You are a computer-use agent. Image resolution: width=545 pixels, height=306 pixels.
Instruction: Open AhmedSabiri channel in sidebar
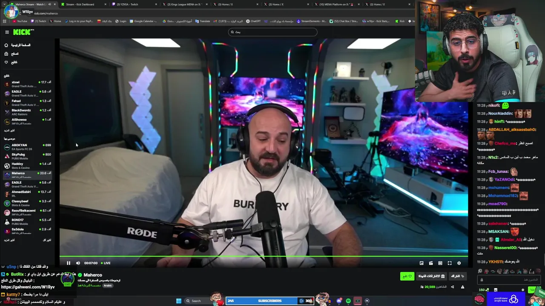28,194
